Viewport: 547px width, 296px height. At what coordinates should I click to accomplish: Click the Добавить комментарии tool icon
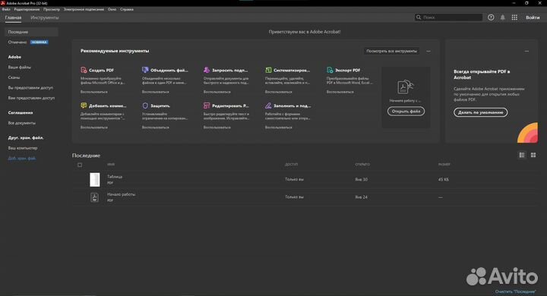coord(84,105)
